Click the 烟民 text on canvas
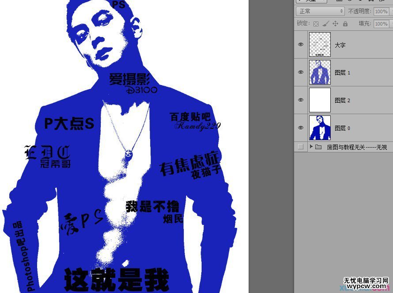The width and height of the screenshot is (393, 293). 173,219
